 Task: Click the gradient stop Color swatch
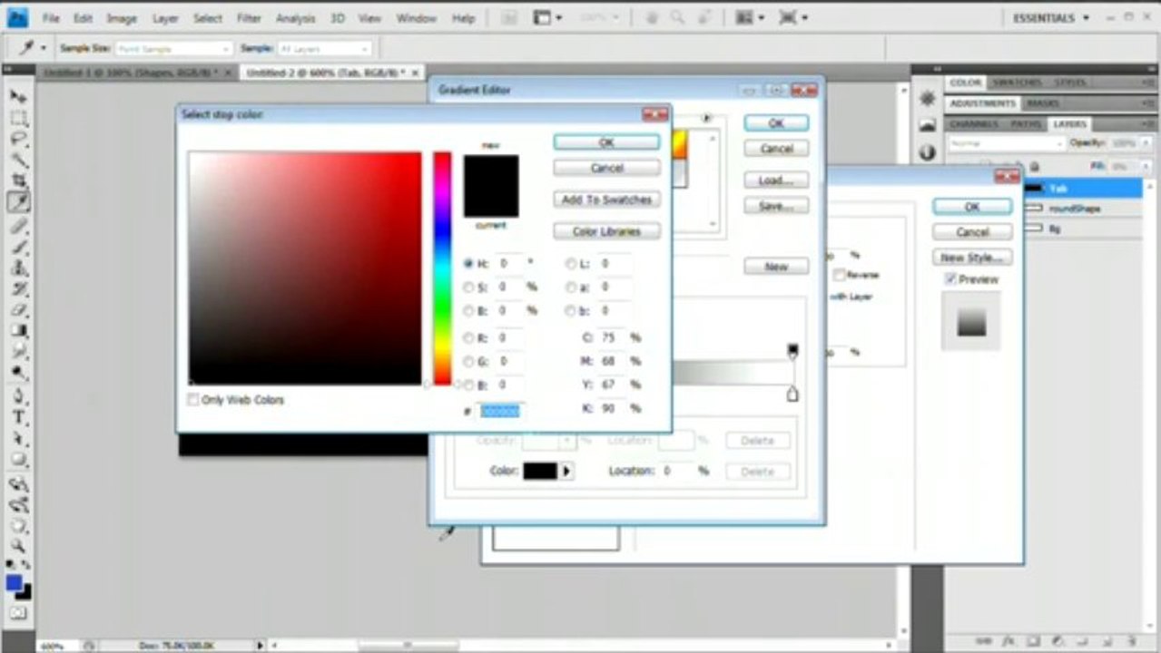540,472
